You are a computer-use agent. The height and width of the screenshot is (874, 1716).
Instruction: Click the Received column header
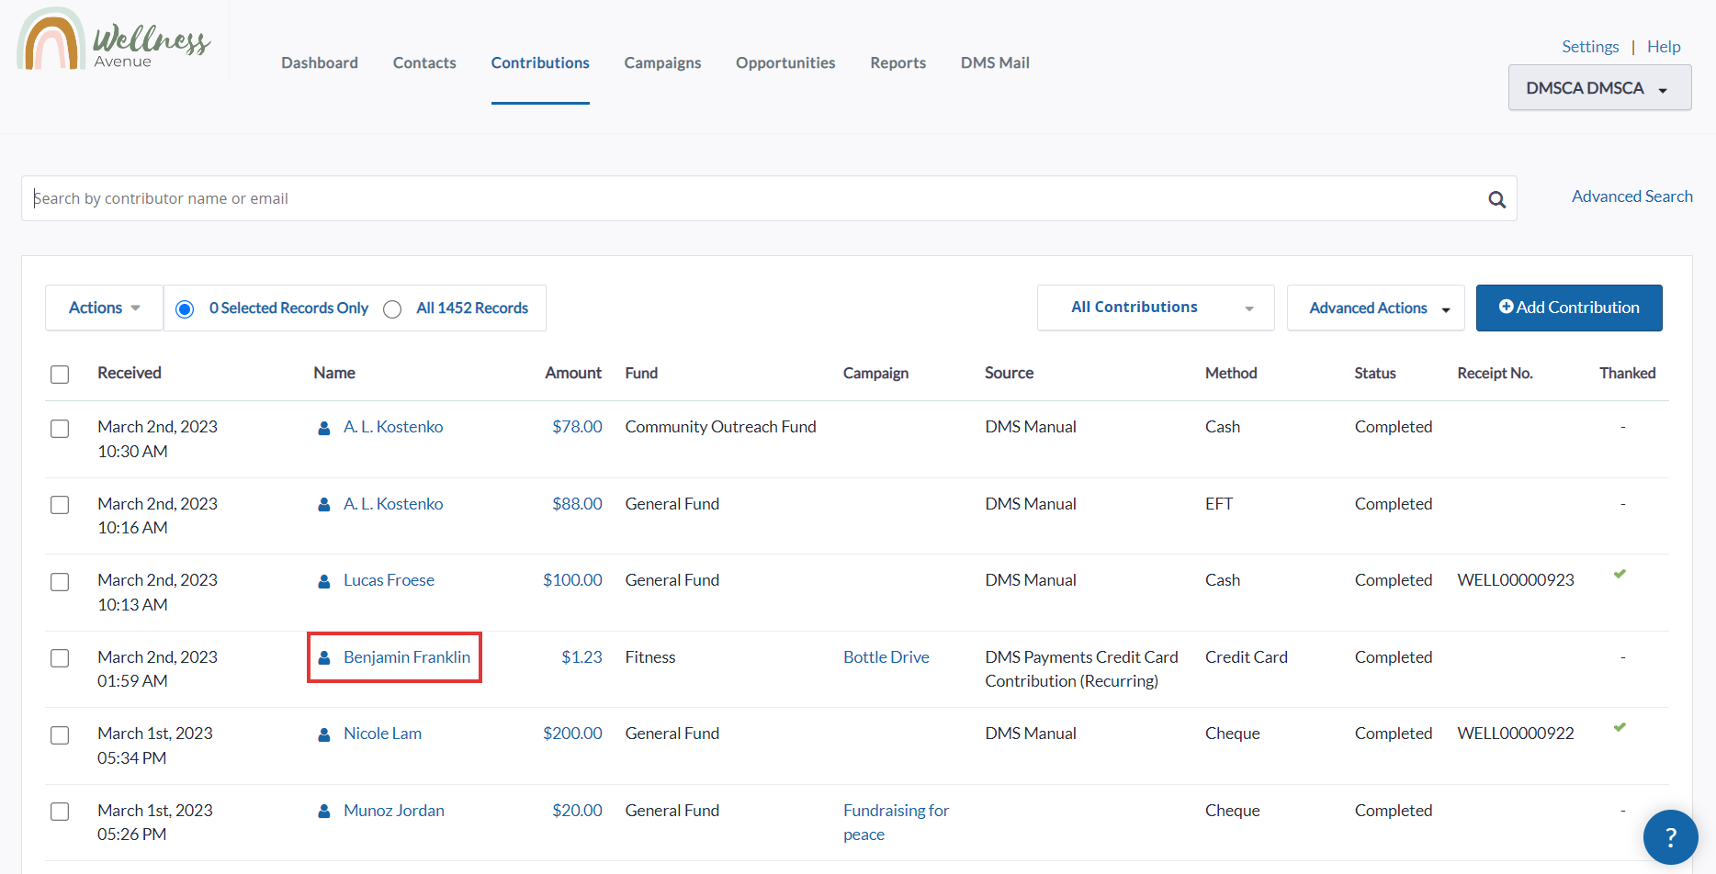pyautogui.click(x=130, y=373)
